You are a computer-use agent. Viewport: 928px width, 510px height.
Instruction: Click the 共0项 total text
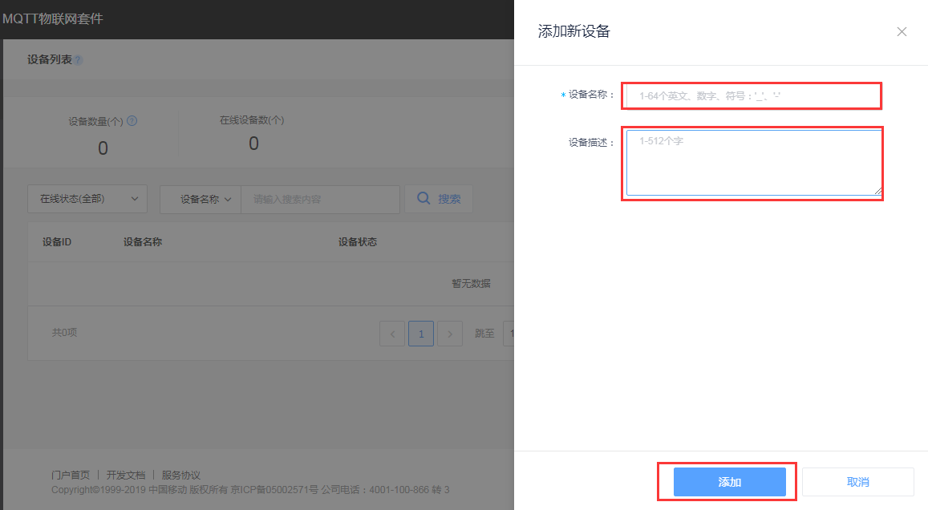click(64, 333)
